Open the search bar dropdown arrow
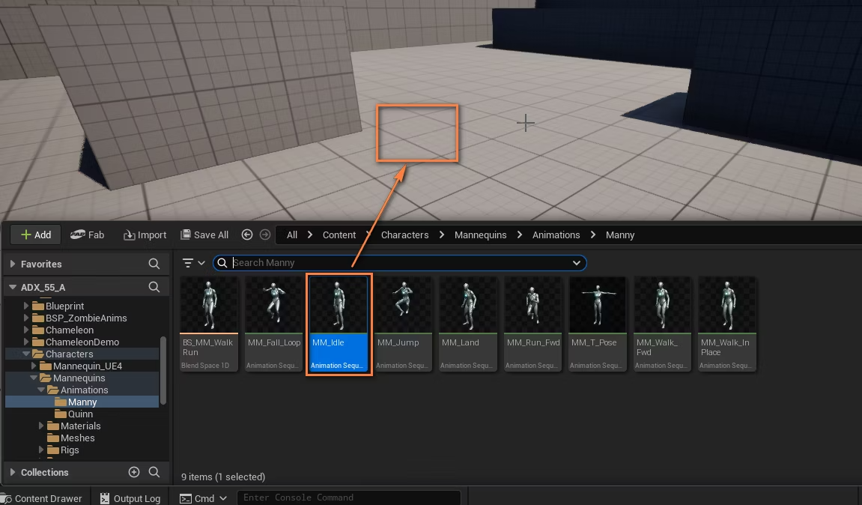 tap(576, 263)
